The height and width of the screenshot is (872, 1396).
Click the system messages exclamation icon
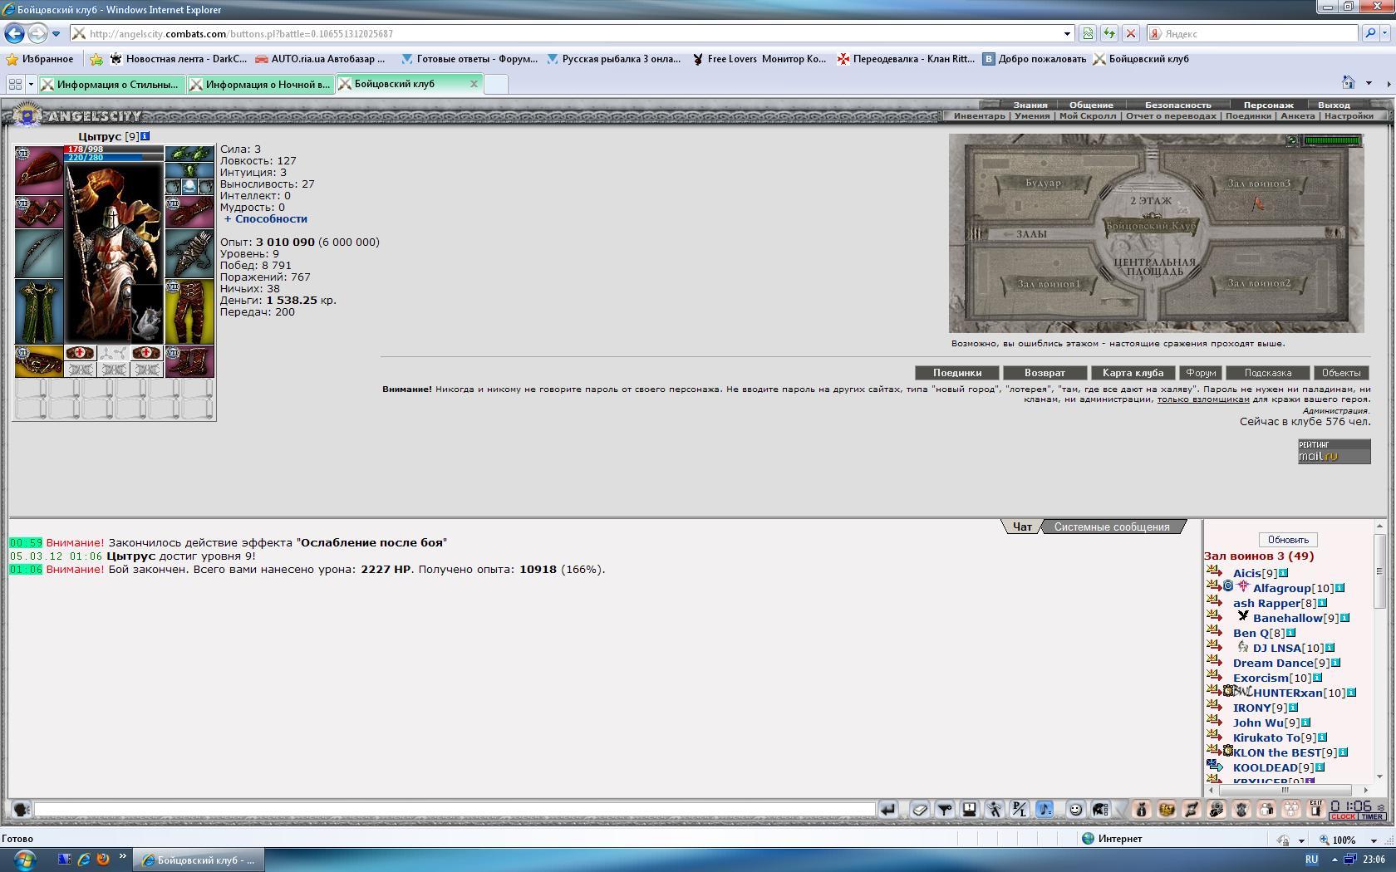(x=970, y=809)
